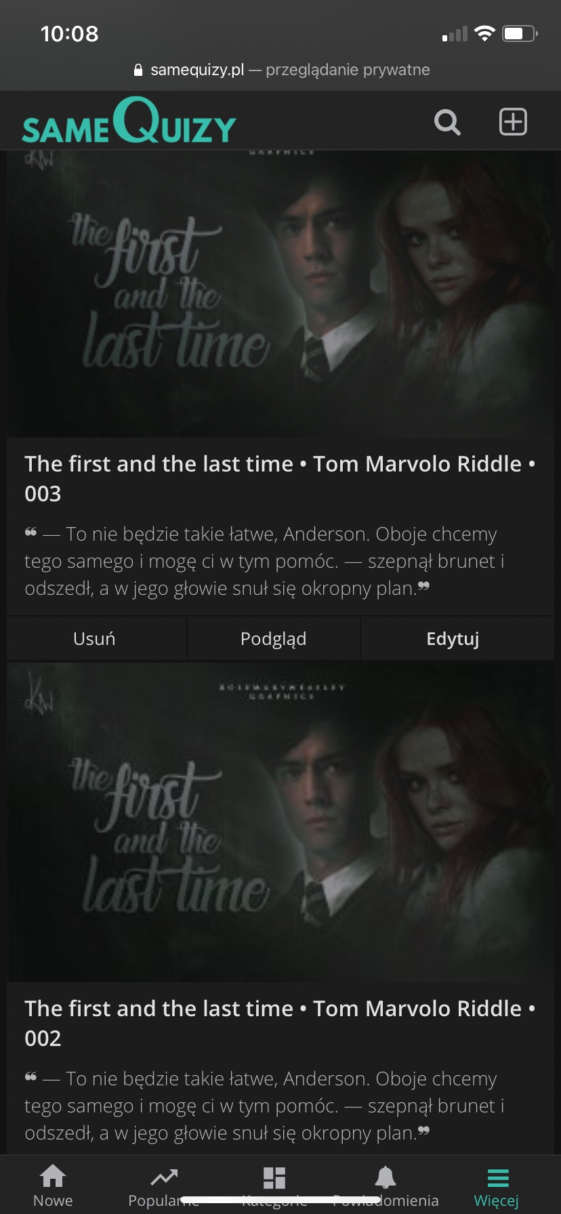Select the cover image of chapter 002
561x1214 pixels.
coord(280,822)
